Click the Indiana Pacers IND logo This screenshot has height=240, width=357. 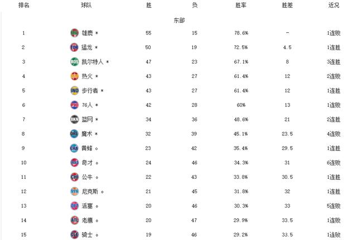74,90
